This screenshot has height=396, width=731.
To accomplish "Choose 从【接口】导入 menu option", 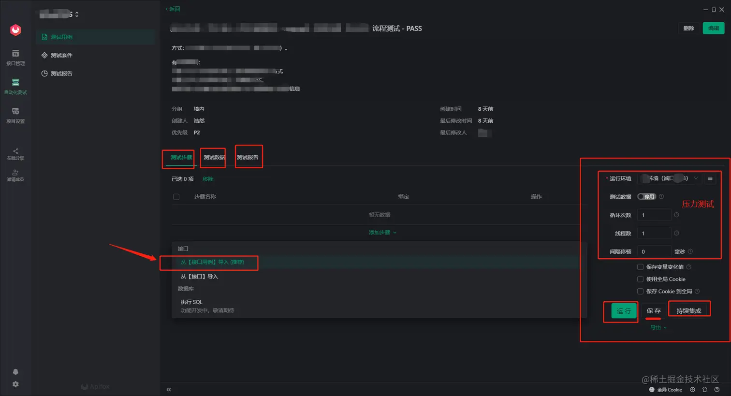I will (x=380, y=277).
